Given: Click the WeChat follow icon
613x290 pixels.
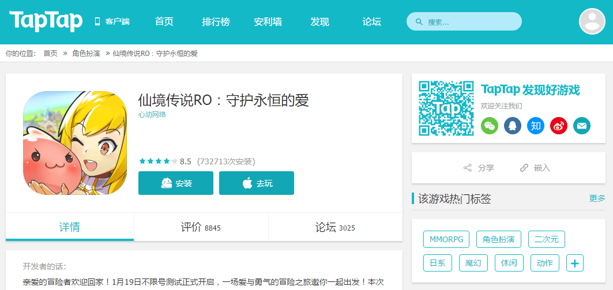Looking at the screenshot, I should (490, 126).
